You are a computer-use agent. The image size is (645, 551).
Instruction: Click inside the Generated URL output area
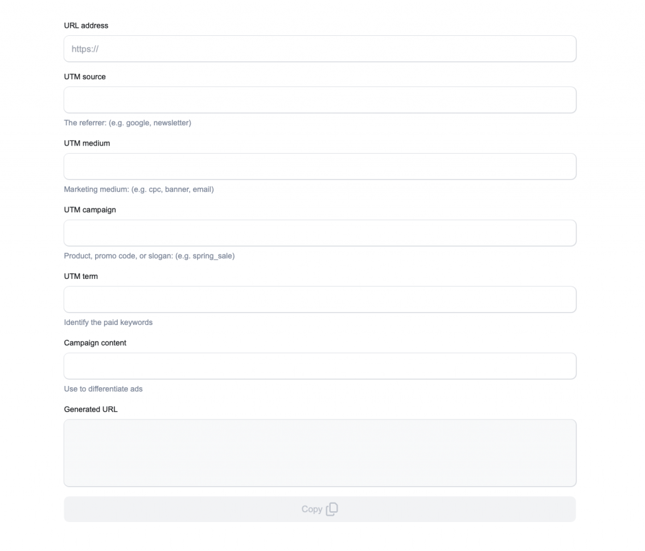tap(320, 453)
